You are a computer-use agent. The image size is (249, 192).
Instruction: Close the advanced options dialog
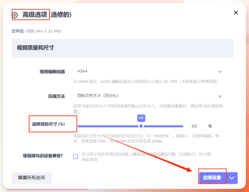tap(236, 13)
